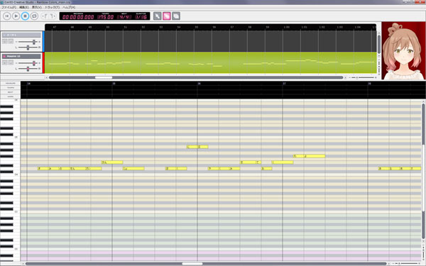Mute the first audio track
Image resolution: width=426 pixels, height=266 pixels.
5,41
